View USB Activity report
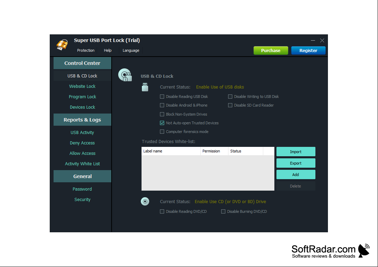This screenshot has width=378, height=267. (82, 132)
